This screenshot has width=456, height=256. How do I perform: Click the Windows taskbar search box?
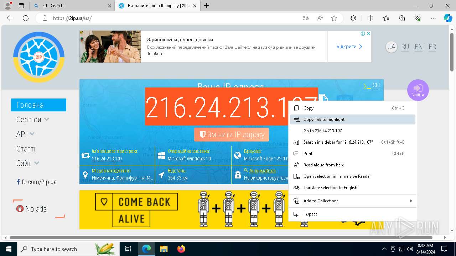point(68,249)
